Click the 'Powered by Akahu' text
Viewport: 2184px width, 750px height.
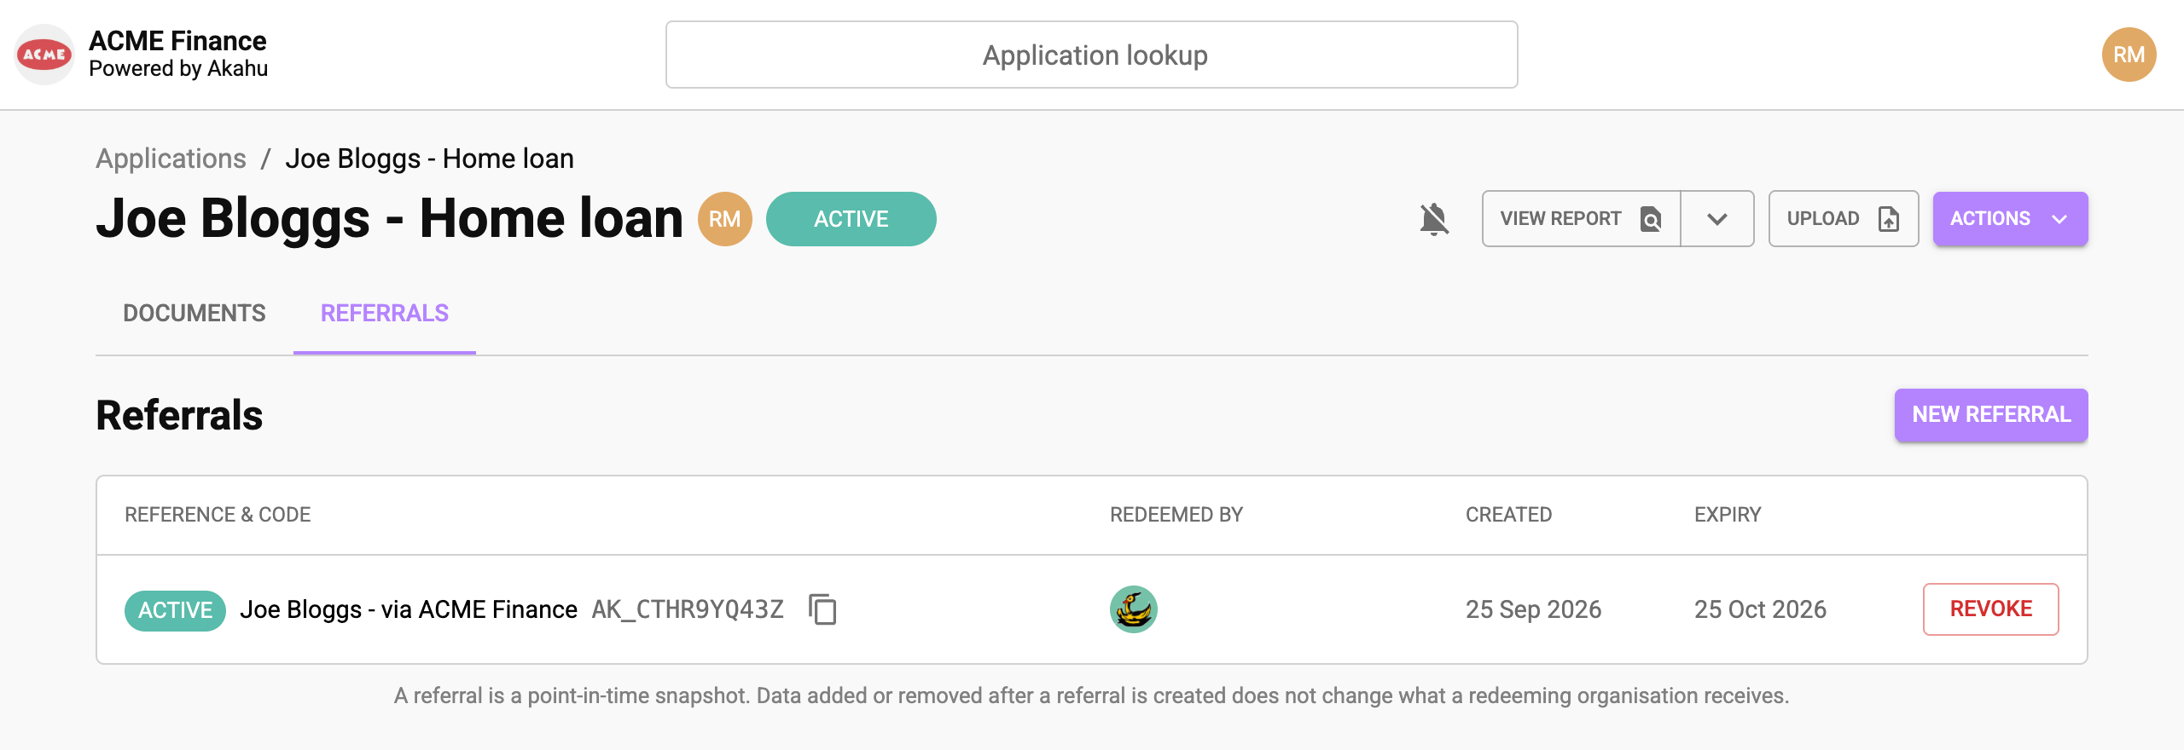click(178, 68)
